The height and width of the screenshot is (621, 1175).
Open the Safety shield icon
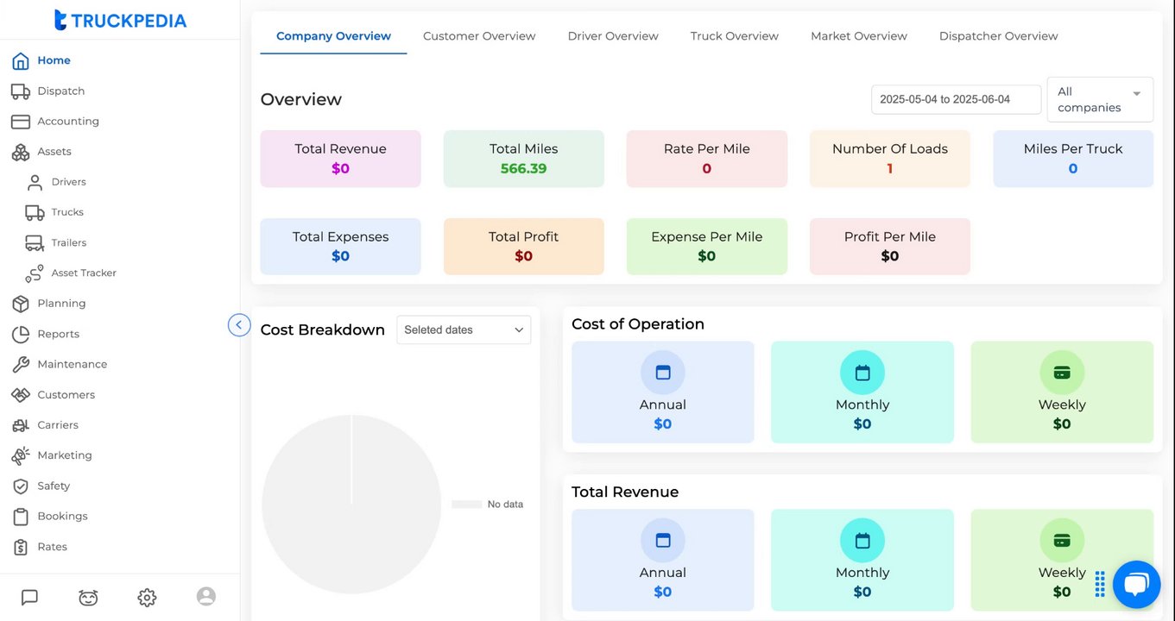(21, 486)
